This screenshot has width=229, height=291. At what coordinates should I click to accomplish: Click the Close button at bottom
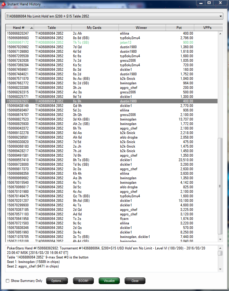(x=135, y=281)
